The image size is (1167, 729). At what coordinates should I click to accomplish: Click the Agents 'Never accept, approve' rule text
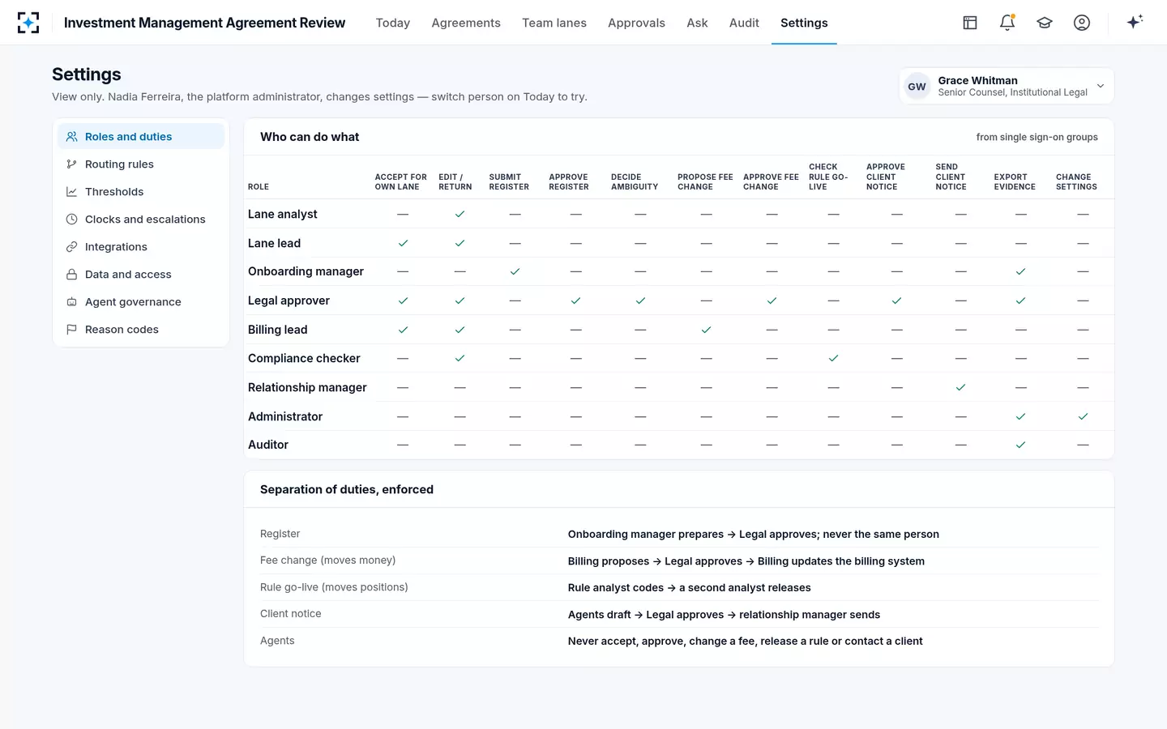click(x=745, y=642)
